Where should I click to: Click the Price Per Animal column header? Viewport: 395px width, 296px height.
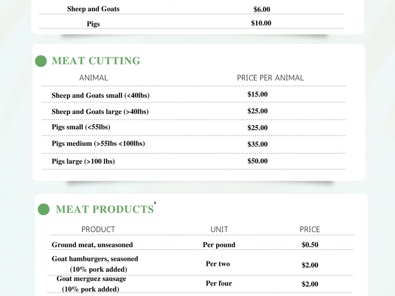(270, 78)
